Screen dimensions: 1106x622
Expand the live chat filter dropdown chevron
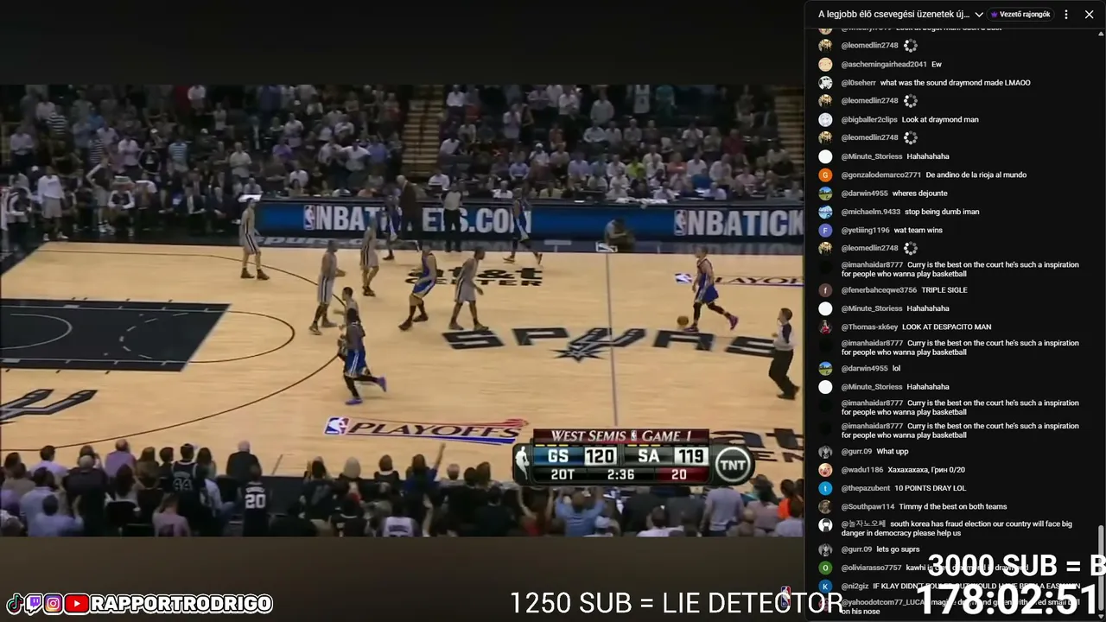(979, 15)
